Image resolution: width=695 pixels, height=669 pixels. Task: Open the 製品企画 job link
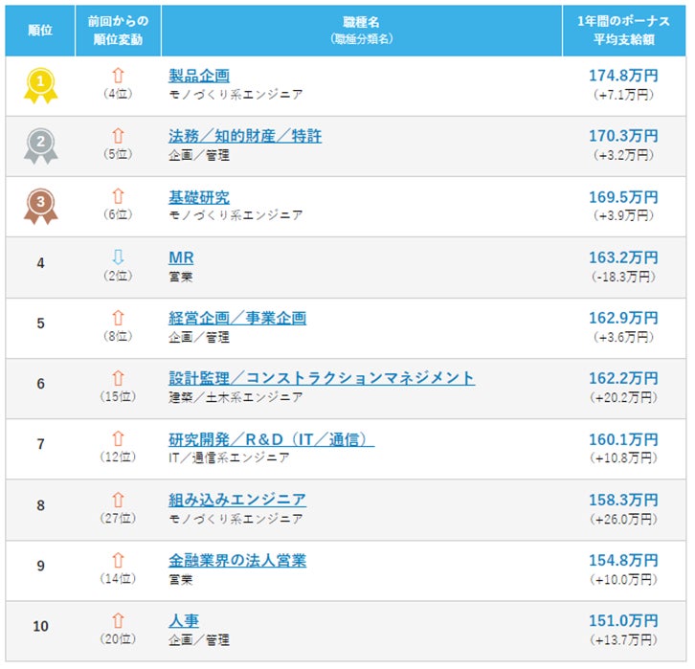click(199, 76)
